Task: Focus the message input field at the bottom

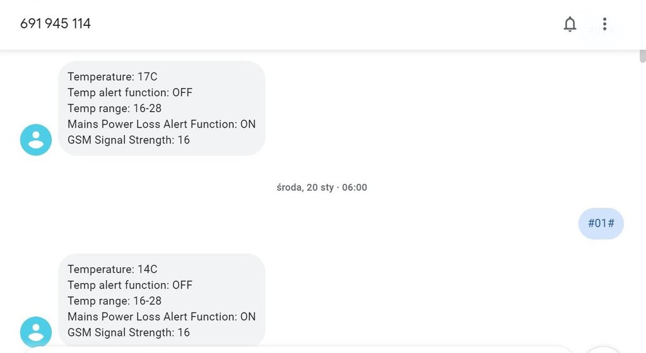Action: (x=297, y=349)
